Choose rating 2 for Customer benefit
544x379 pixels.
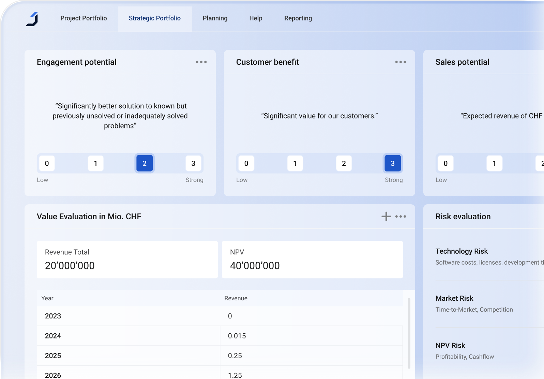click(344, 163)
